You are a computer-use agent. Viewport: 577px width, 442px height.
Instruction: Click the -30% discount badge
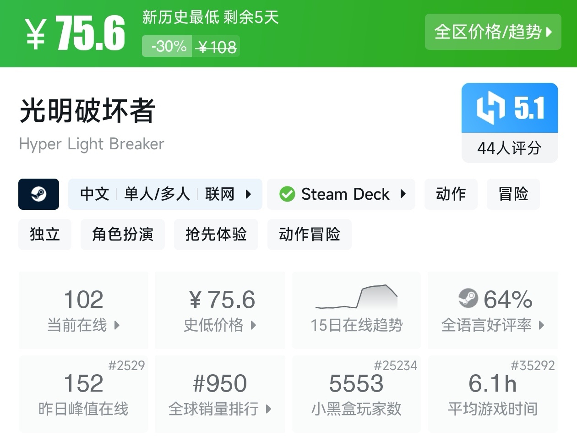click(168, 47)
